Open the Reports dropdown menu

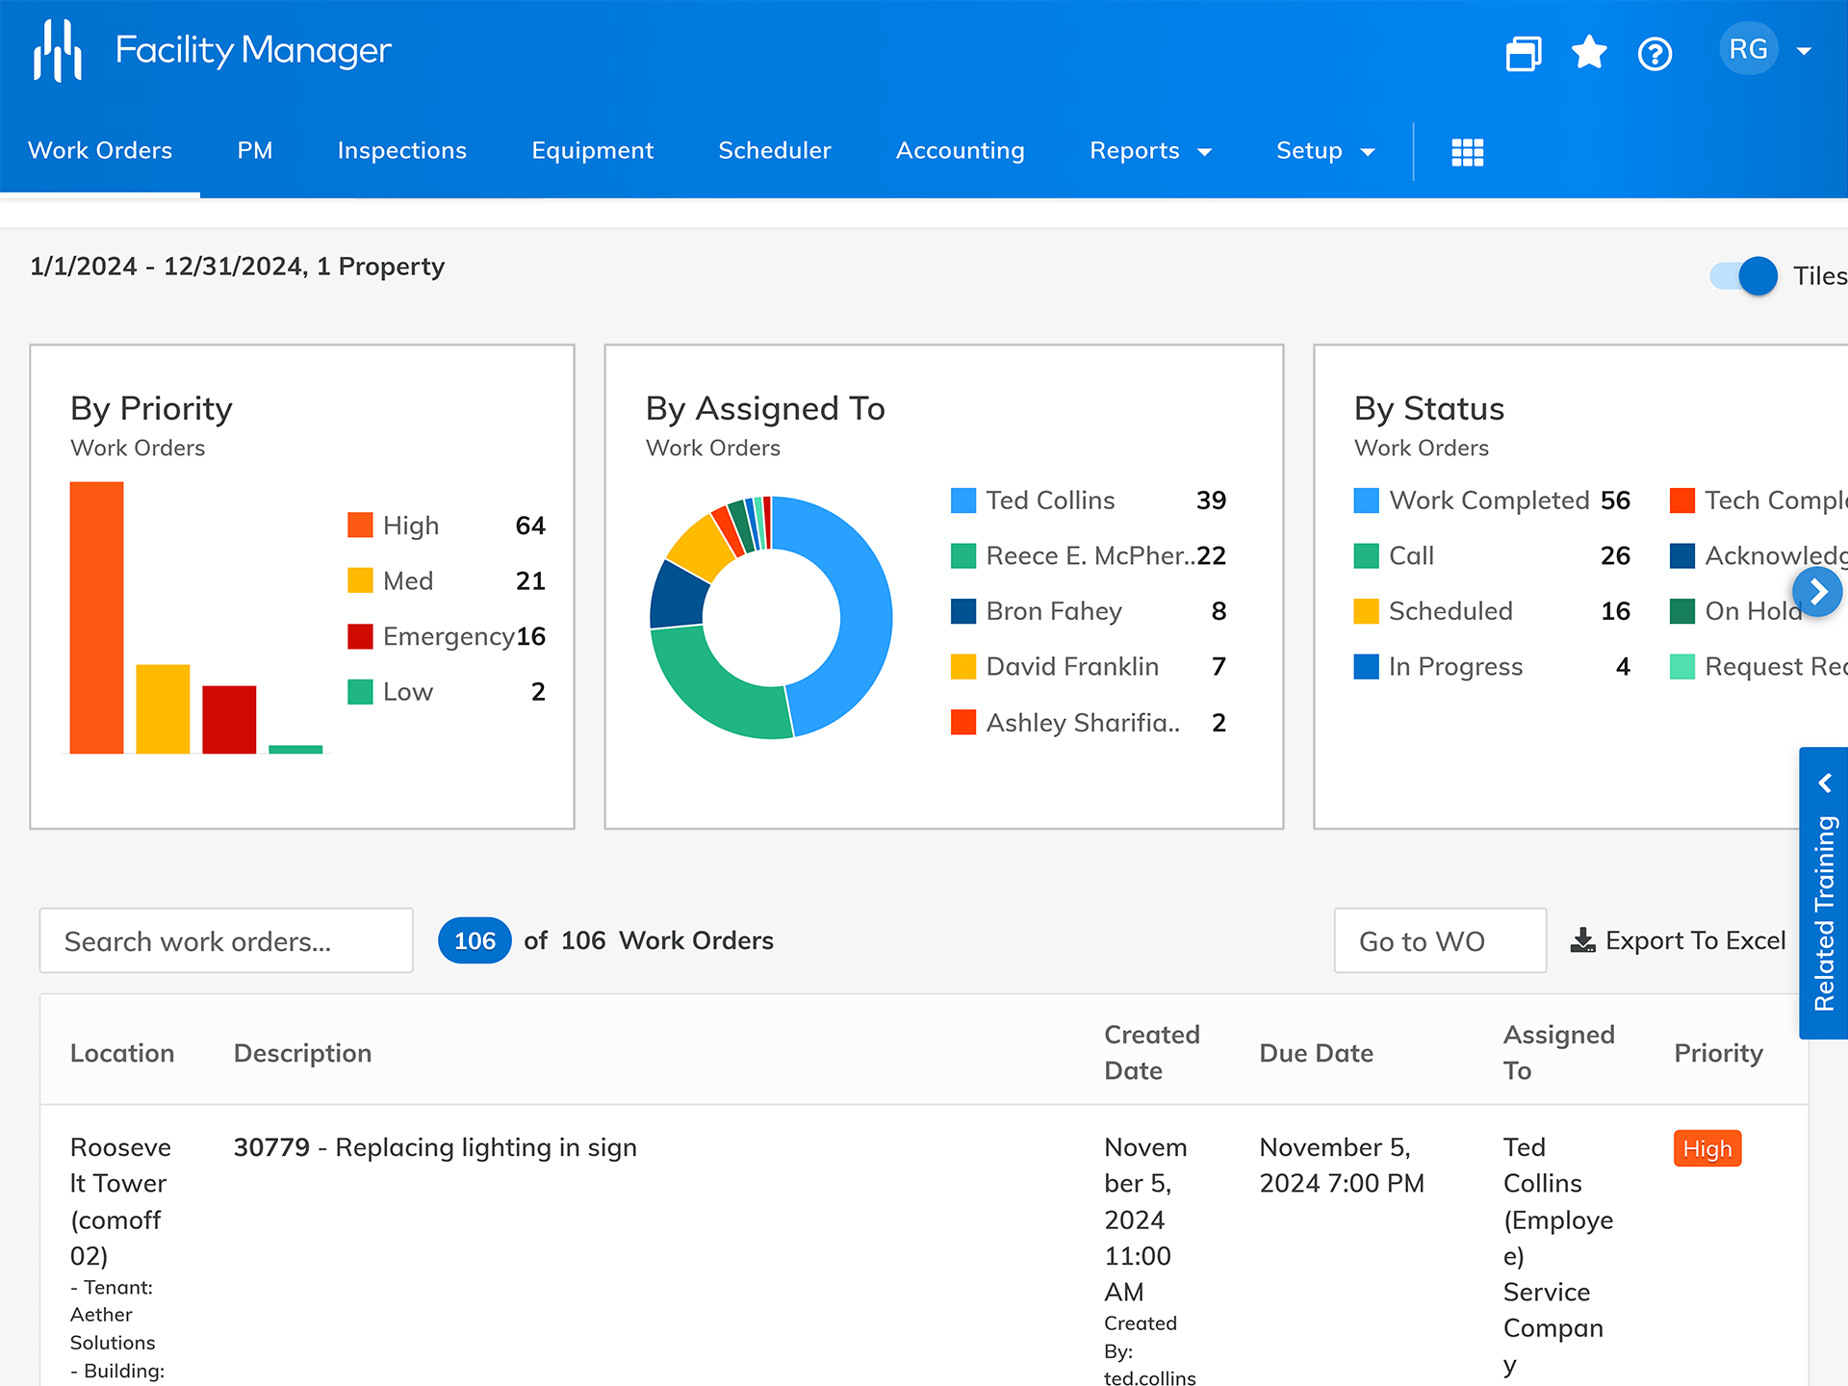point(1150,151)
